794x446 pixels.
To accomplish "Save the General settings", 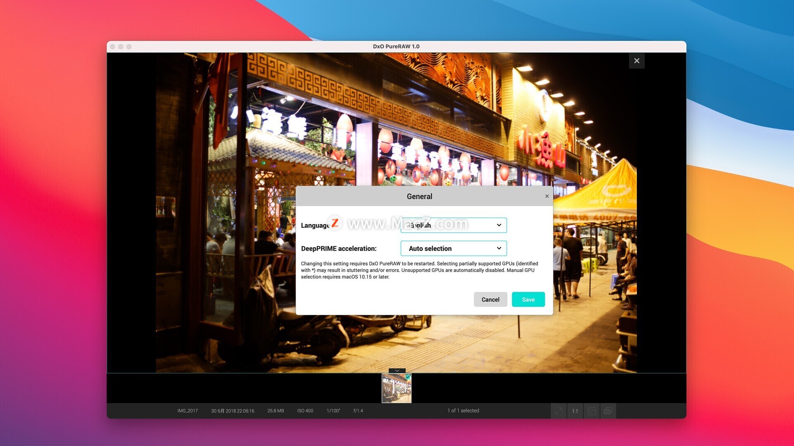I will pos(528,299).
